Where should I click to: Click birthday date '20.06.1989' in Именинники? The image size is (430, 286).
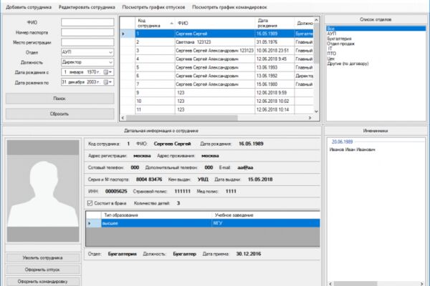(342, 142)
